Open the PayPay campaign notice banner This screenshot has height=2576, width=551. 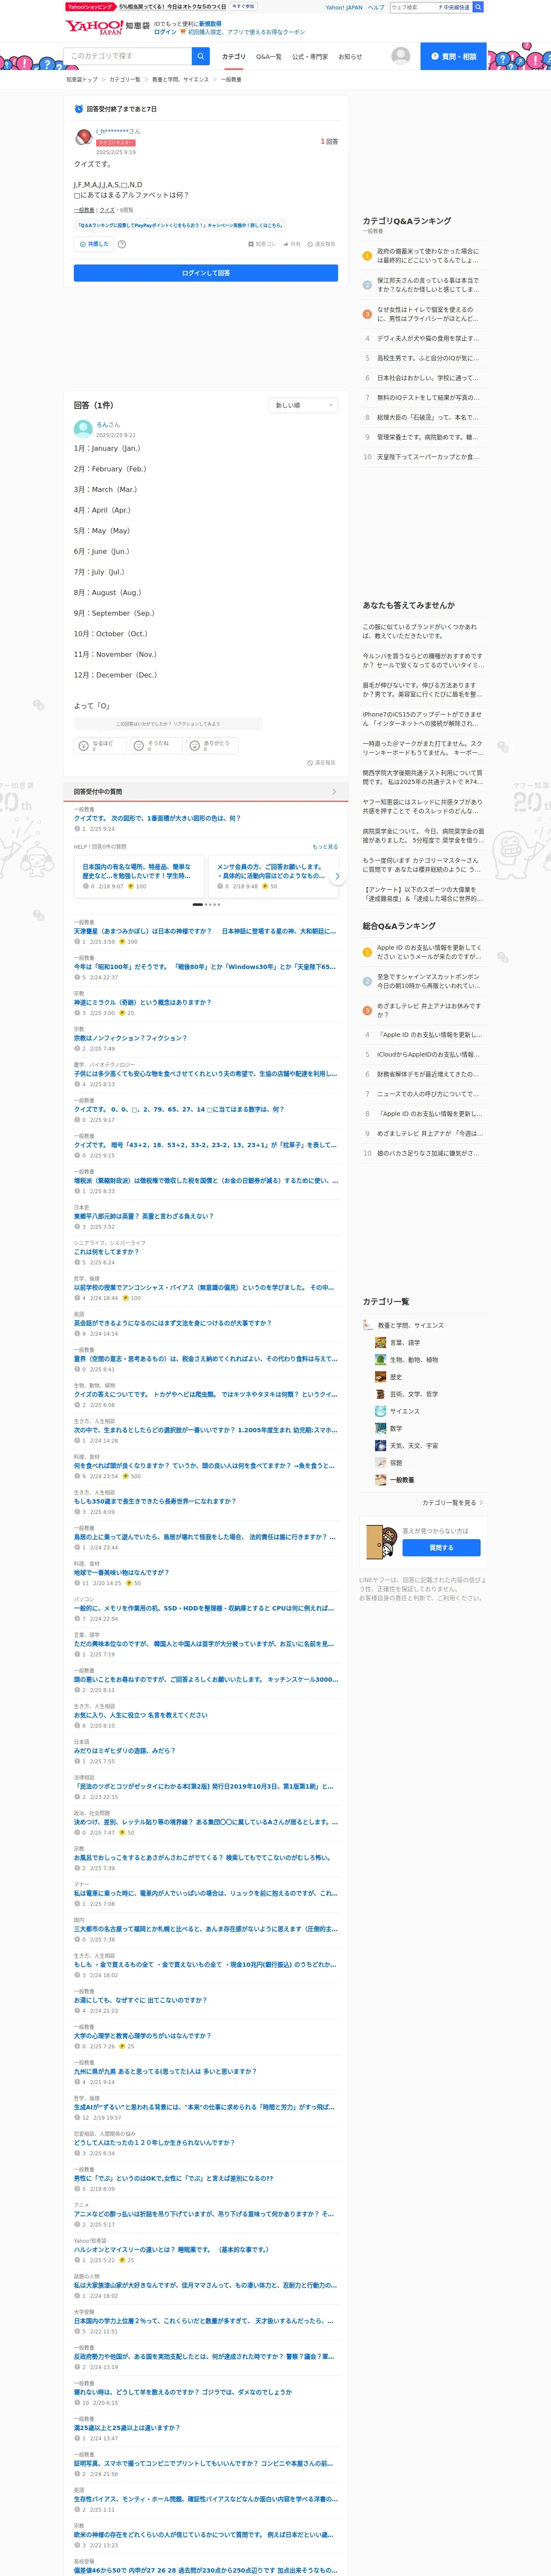(x=180, y=225)
